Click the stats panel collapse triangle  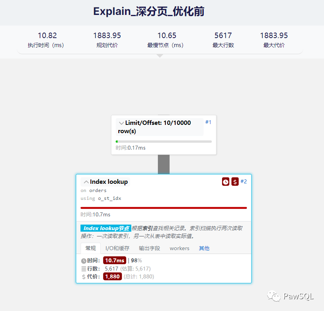pos(160,56)
